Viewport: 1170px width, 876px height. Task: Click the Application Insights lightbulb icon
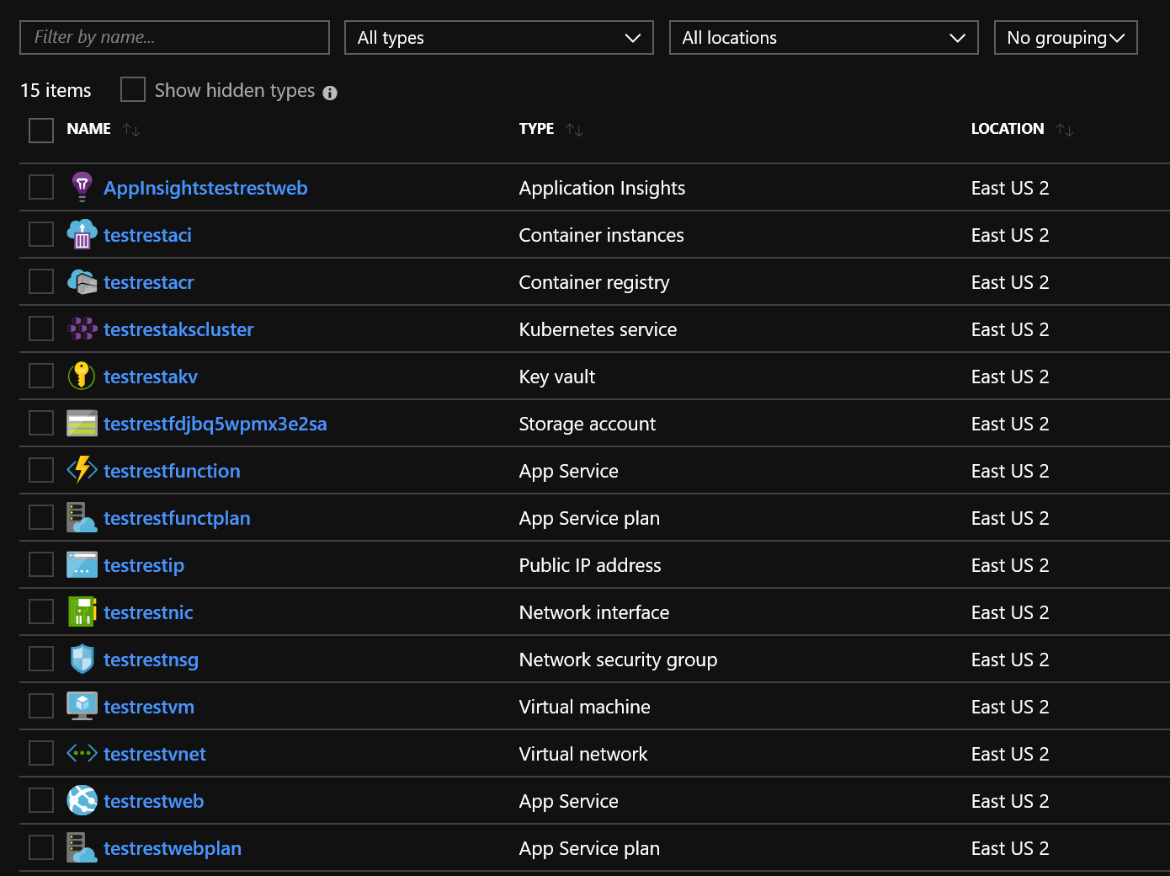pyautogui.click(x=82, y=187)
